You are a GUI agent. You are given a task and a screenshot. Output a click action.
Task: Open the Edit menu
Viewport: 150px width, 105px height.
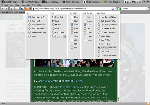pos(6,5)
